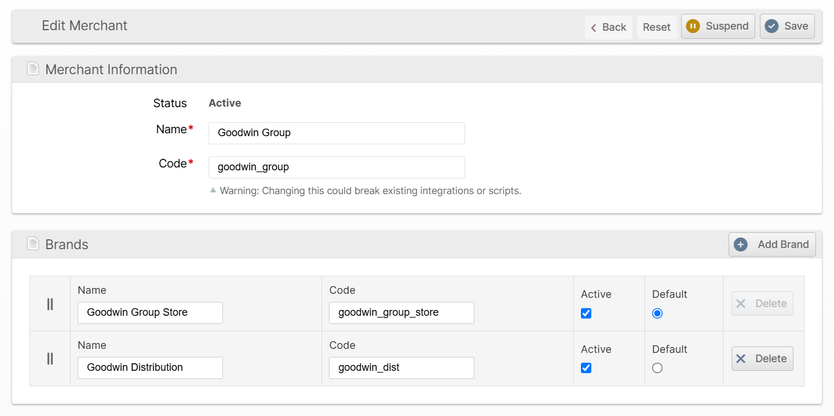Grab the drag handle for Goodwin Distribution
This screenshot has height=416, width=834.
coord(50,359)
